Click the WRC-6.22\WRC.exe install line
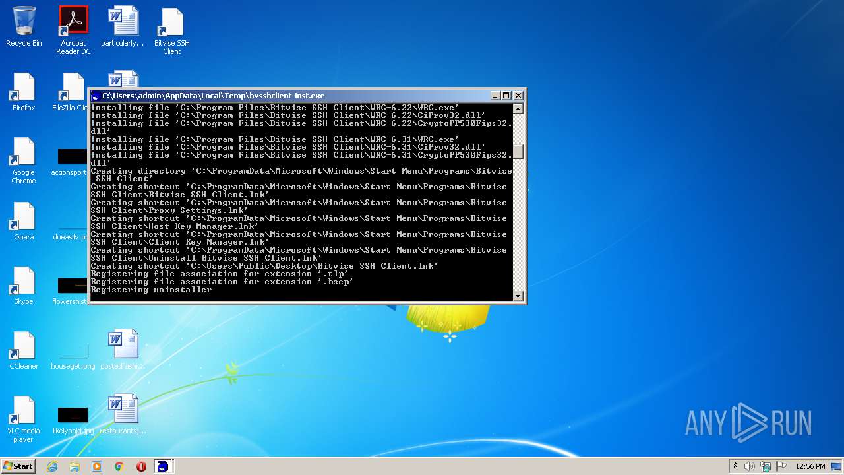Image resolution: width=844 pixels, height=475 pixels. (x=275, y=108)
